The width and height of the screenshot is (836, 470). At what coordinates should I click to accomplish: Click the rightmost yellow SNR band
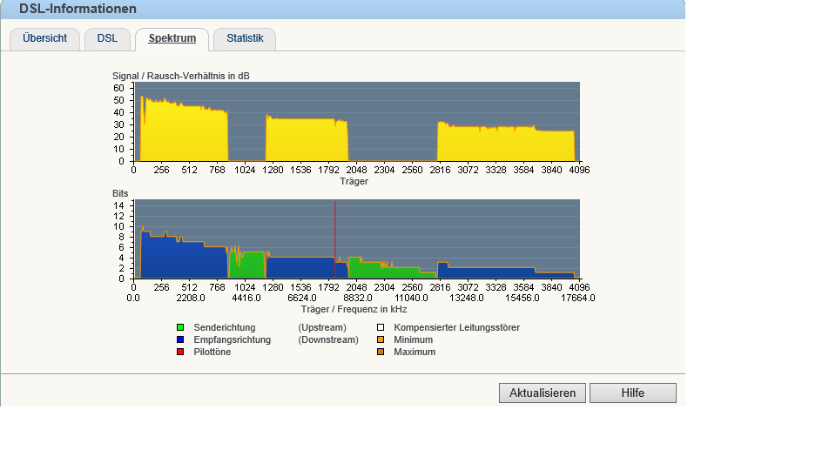click(x=505, y=144)
